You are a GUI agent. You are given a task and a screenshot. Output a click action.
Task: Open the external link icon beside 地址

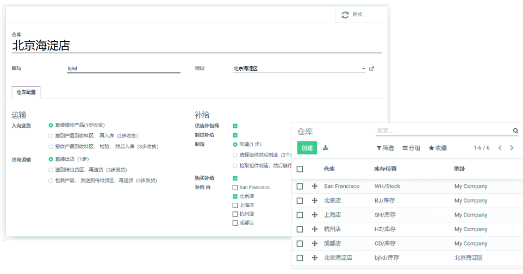tap(372, 69)
